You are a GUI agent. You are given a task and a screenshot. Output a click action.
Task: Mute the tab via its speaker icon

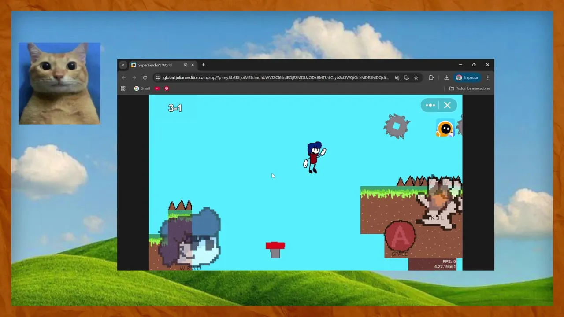[186, 65]
